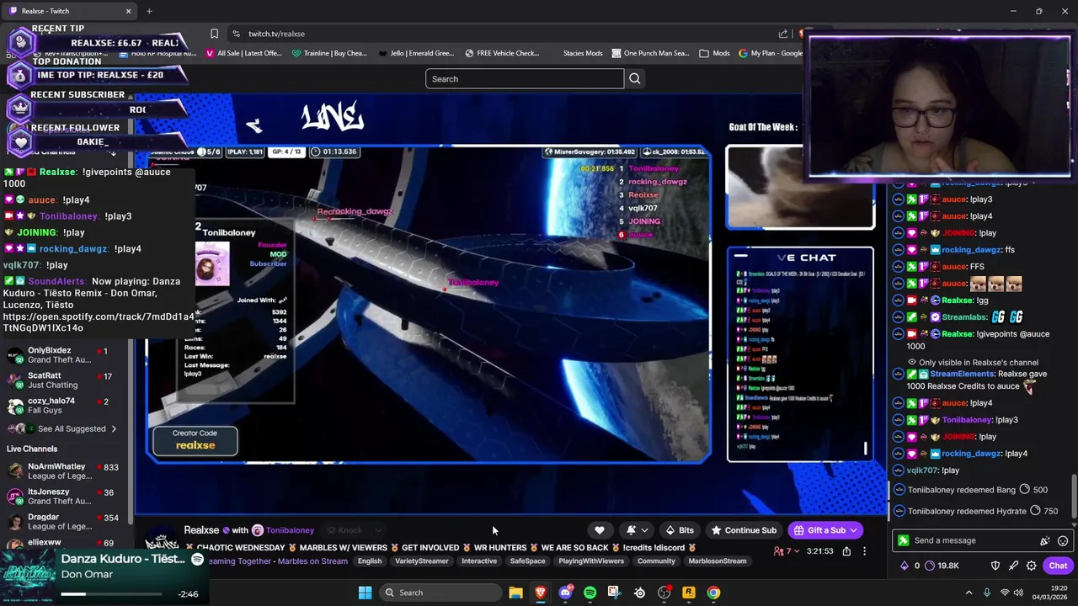Open the Mods bookmark folder
The image size is (1078, 606).
click(714, 53)
